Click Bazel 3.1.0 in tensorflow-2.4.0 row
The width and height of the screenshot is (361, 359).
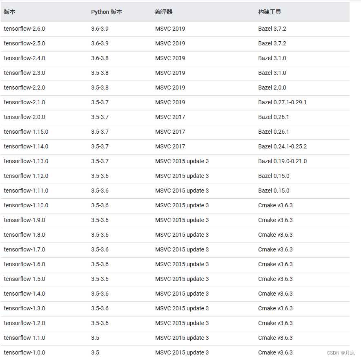pyautogui.click(x=272, y=58)
